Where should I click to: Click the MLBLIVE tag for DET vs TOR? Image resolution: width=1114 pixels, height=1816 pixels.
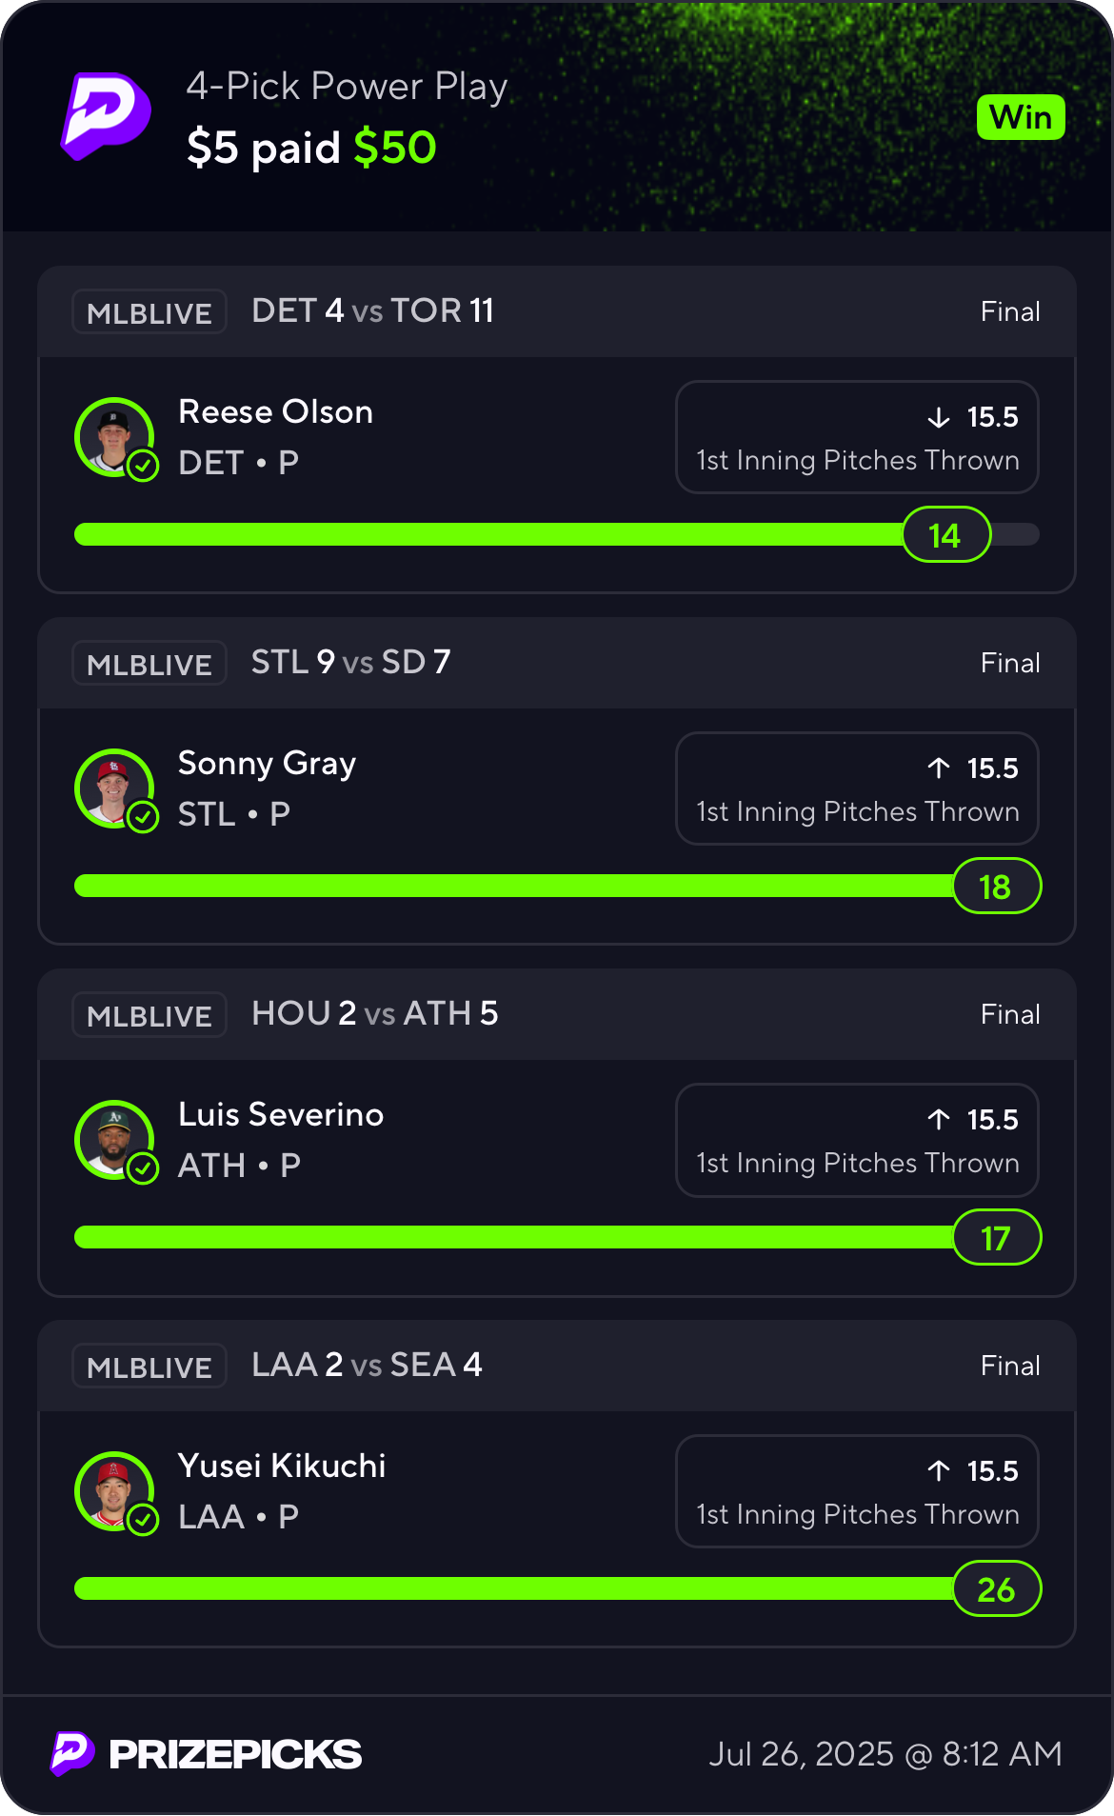[x=149, y=312]
